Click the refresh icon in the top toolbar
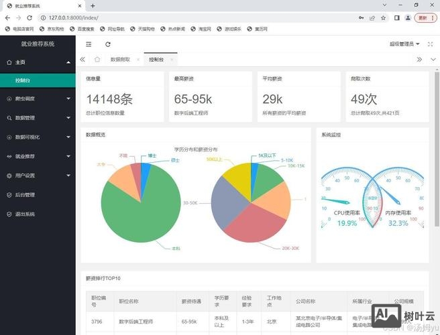The width and height of the screenshot is (440, 335). (x=108, y=44)
